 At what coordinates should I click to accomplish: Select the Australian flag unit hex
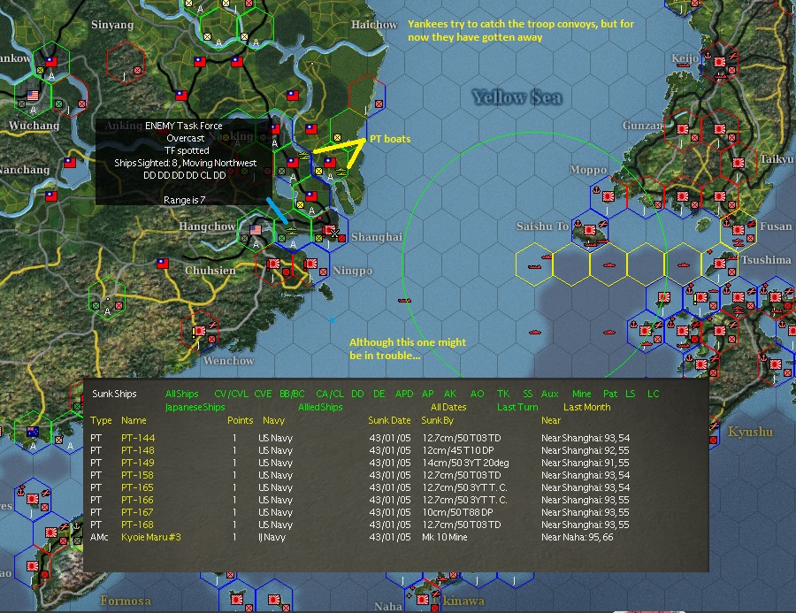coord(33,432)
